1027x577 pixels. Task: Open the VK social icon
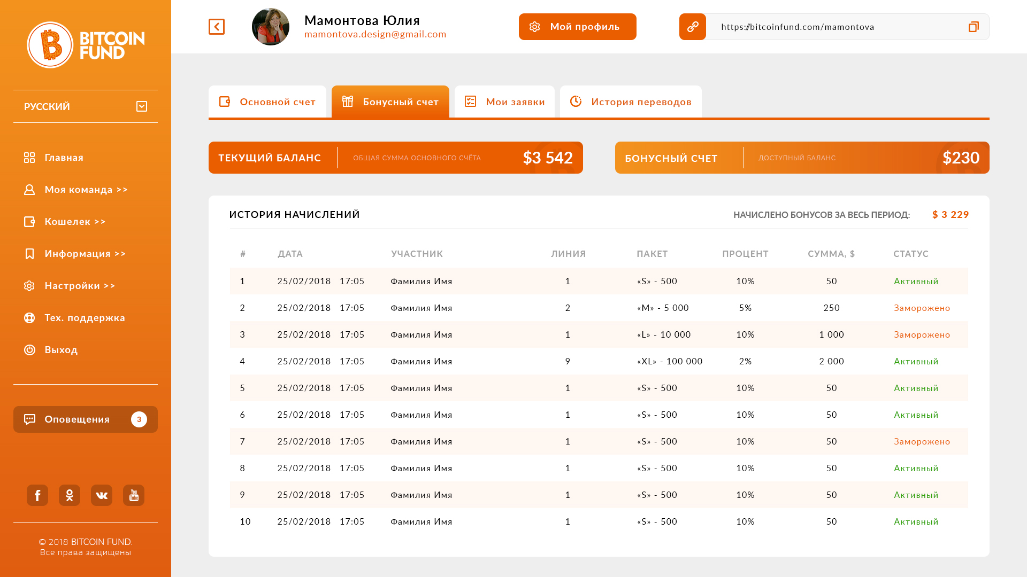[x=102, y=495]
